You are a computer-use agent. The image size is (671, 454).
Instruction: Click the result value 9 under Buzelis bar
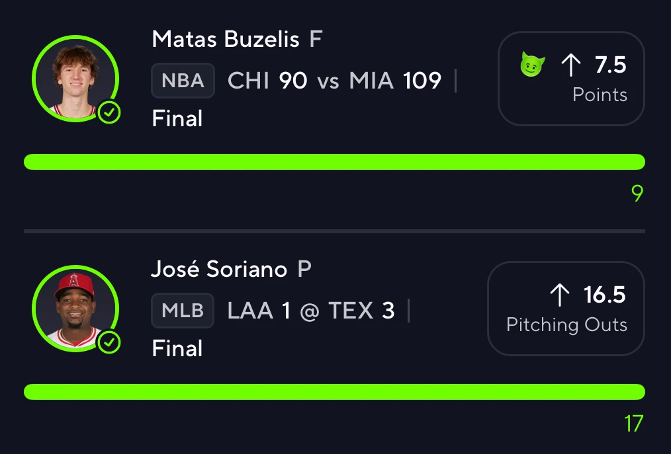(x=637, y=194)
